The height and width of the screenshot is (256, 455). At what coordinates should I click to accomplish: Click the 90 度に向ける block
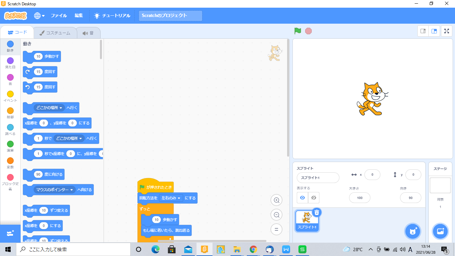[44, 174]
